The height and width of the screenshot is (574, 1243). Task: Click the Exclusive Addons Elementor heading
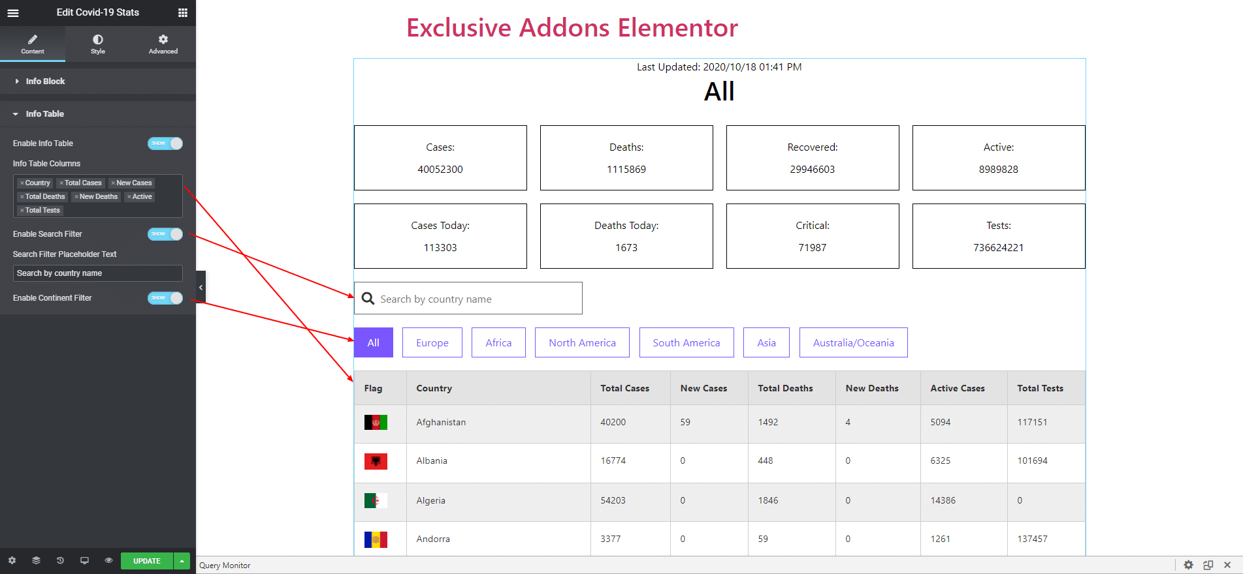[572, 28]
